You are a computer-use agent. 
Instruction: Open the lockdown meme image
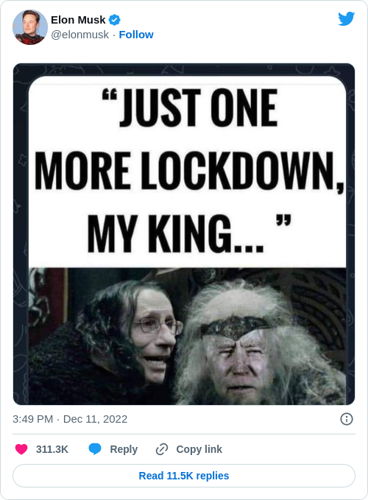[184, 234]
